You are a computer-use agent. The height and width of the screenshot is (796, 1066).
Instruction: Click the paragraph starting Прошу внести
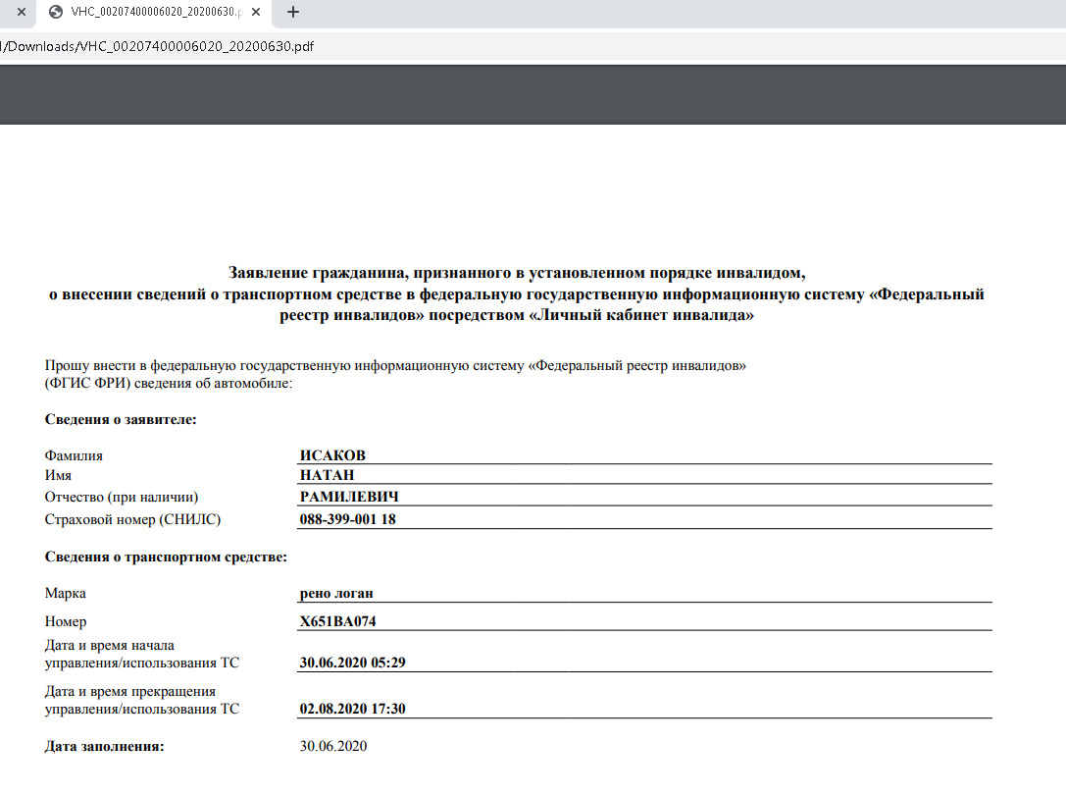tap(395, 374)
